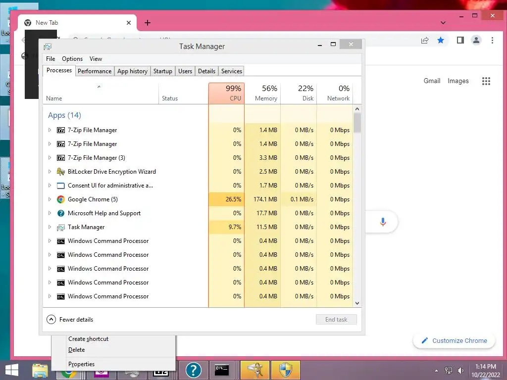Expand the Google Chrome (5) group
The height and width of the screenshot is (380, 507).
pyautogui.click(x=50, y=199)
